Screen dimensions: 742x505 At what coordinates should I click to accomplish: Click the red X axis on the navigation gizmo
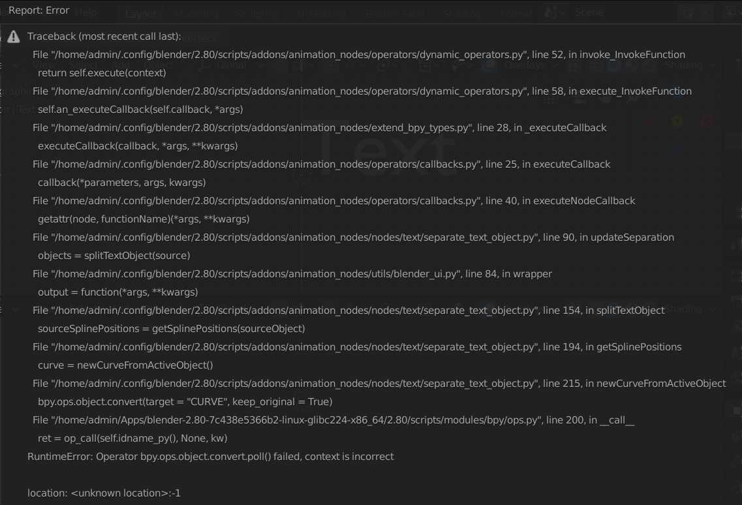[x=707, y=121]
